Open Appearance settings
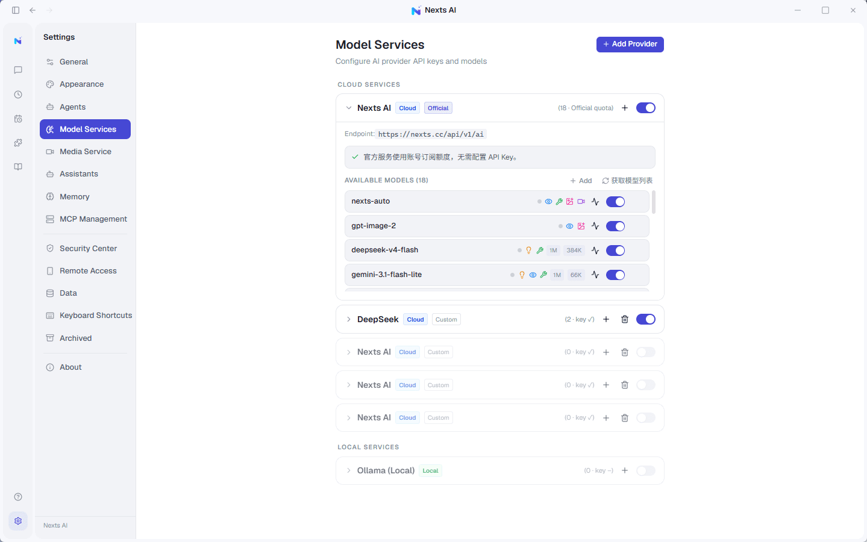This screenshot has width=867, height=542. tap(85, 84)
